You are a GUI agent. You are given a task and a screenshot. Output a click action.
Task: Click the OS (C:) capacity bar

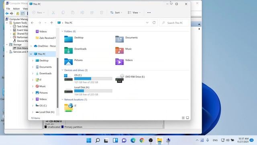point(93,79)
